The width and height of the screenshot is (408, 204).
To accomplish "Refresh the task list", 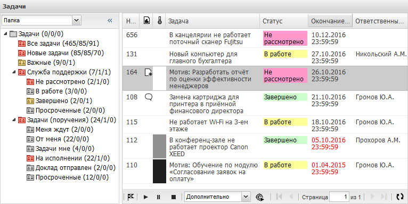I will (400, 197).
